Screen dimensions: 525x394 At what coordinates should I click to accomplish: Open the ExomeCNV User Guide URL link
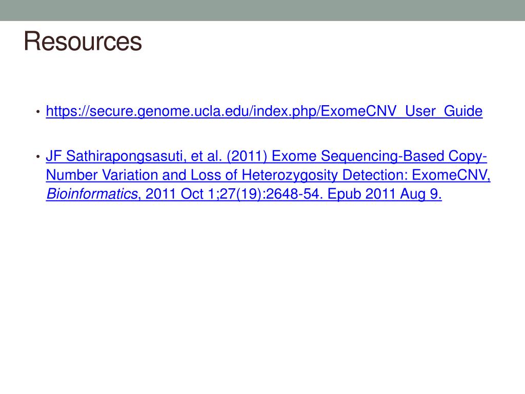click(x=264, y=111)
